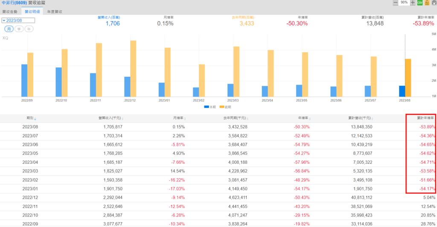Select the 營收明細 tab

(x=32, y=12)
